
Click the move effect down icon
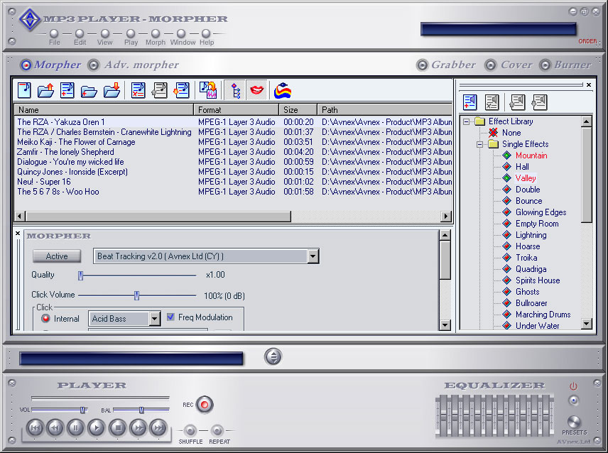pyautogui.click(x=539, y=102)
